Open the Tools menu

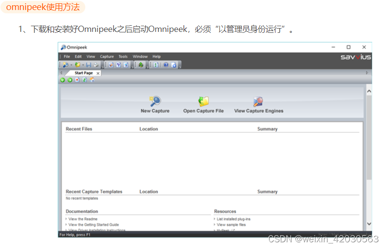(x=123, y=56)
